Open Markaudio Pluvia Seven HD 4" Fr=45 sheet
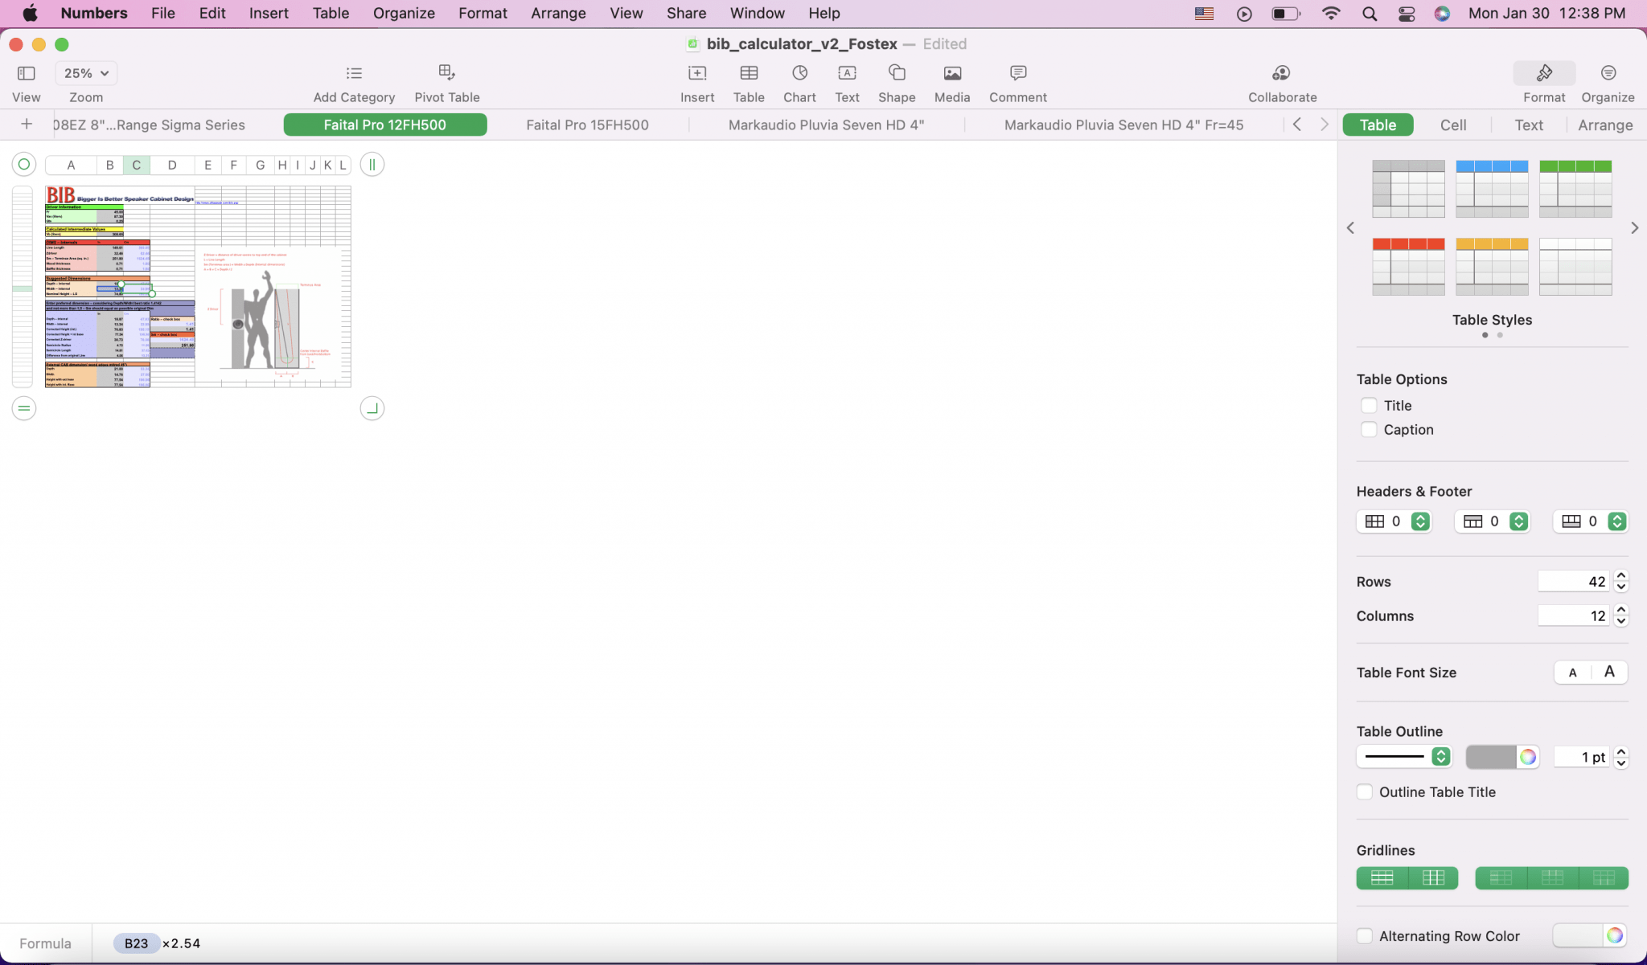 1123,125
